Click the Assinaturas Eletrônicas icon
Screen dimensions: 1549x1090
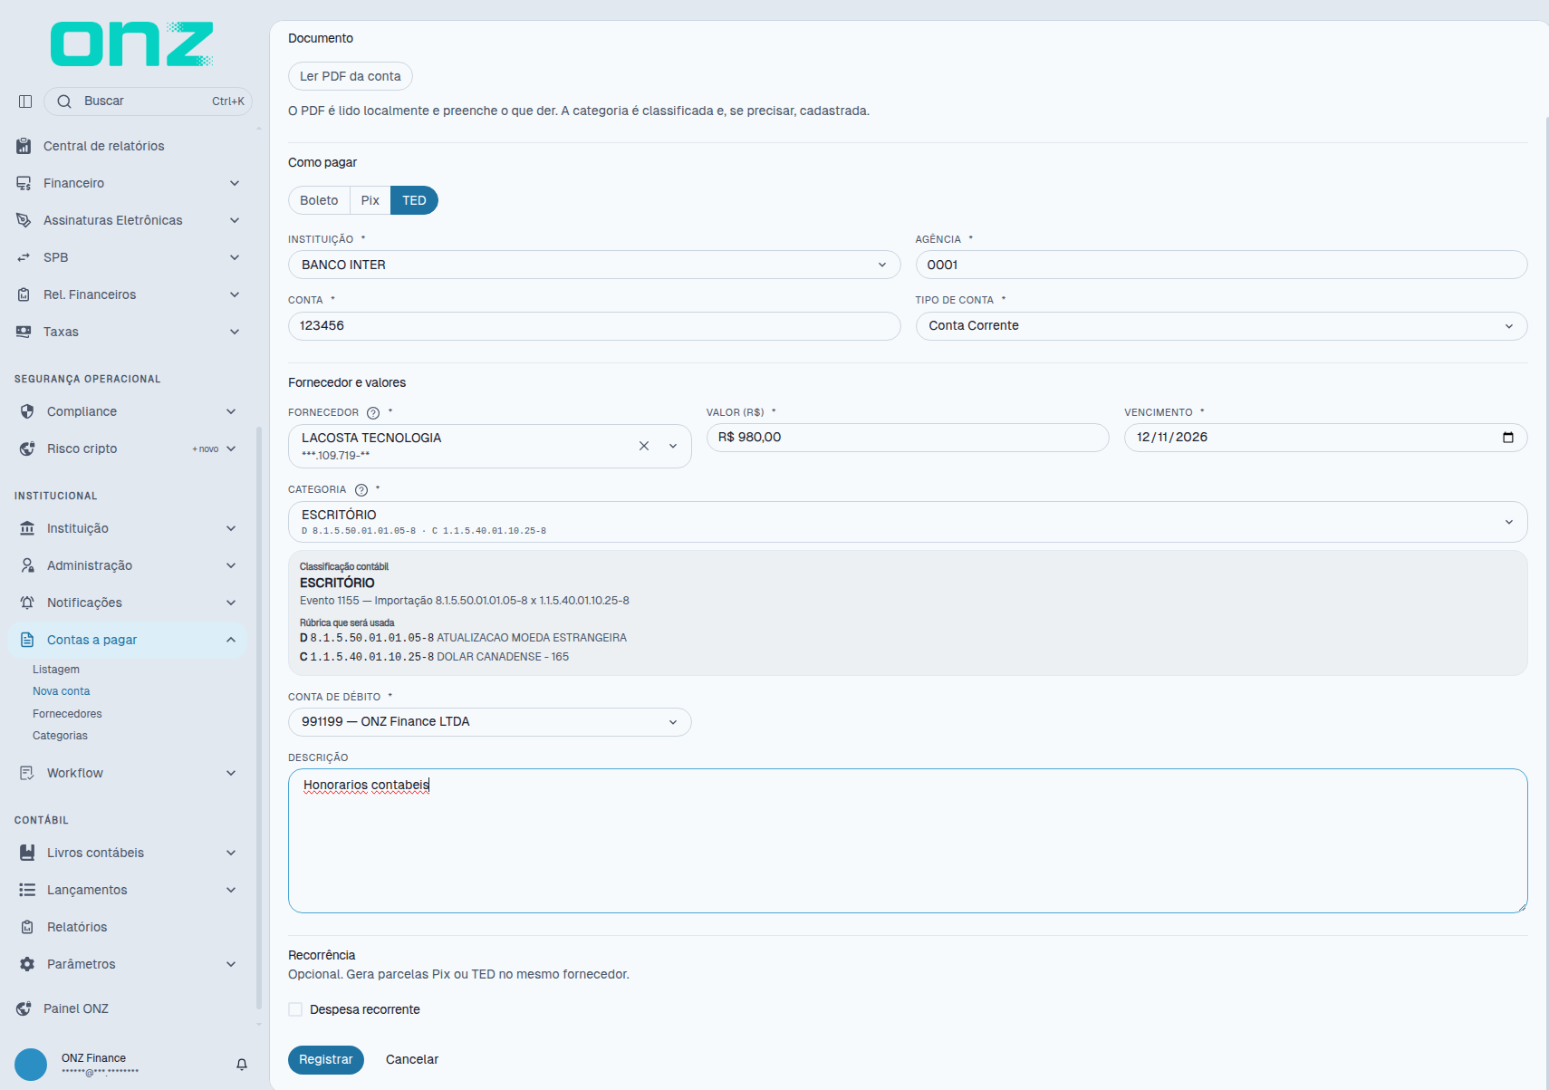tap(24, 220)
